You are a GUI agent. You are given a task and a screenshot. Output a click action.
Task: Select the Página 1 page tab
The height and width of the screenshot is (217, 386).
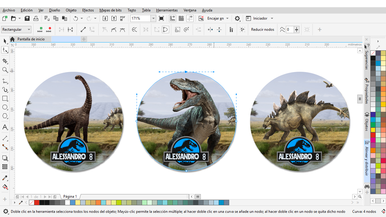tap(70, 197)
